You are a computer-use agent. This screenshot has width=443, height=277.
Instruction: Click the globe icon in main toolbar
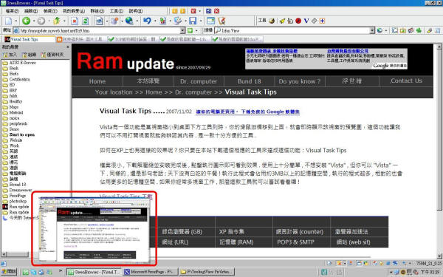(x=129, y=21)
